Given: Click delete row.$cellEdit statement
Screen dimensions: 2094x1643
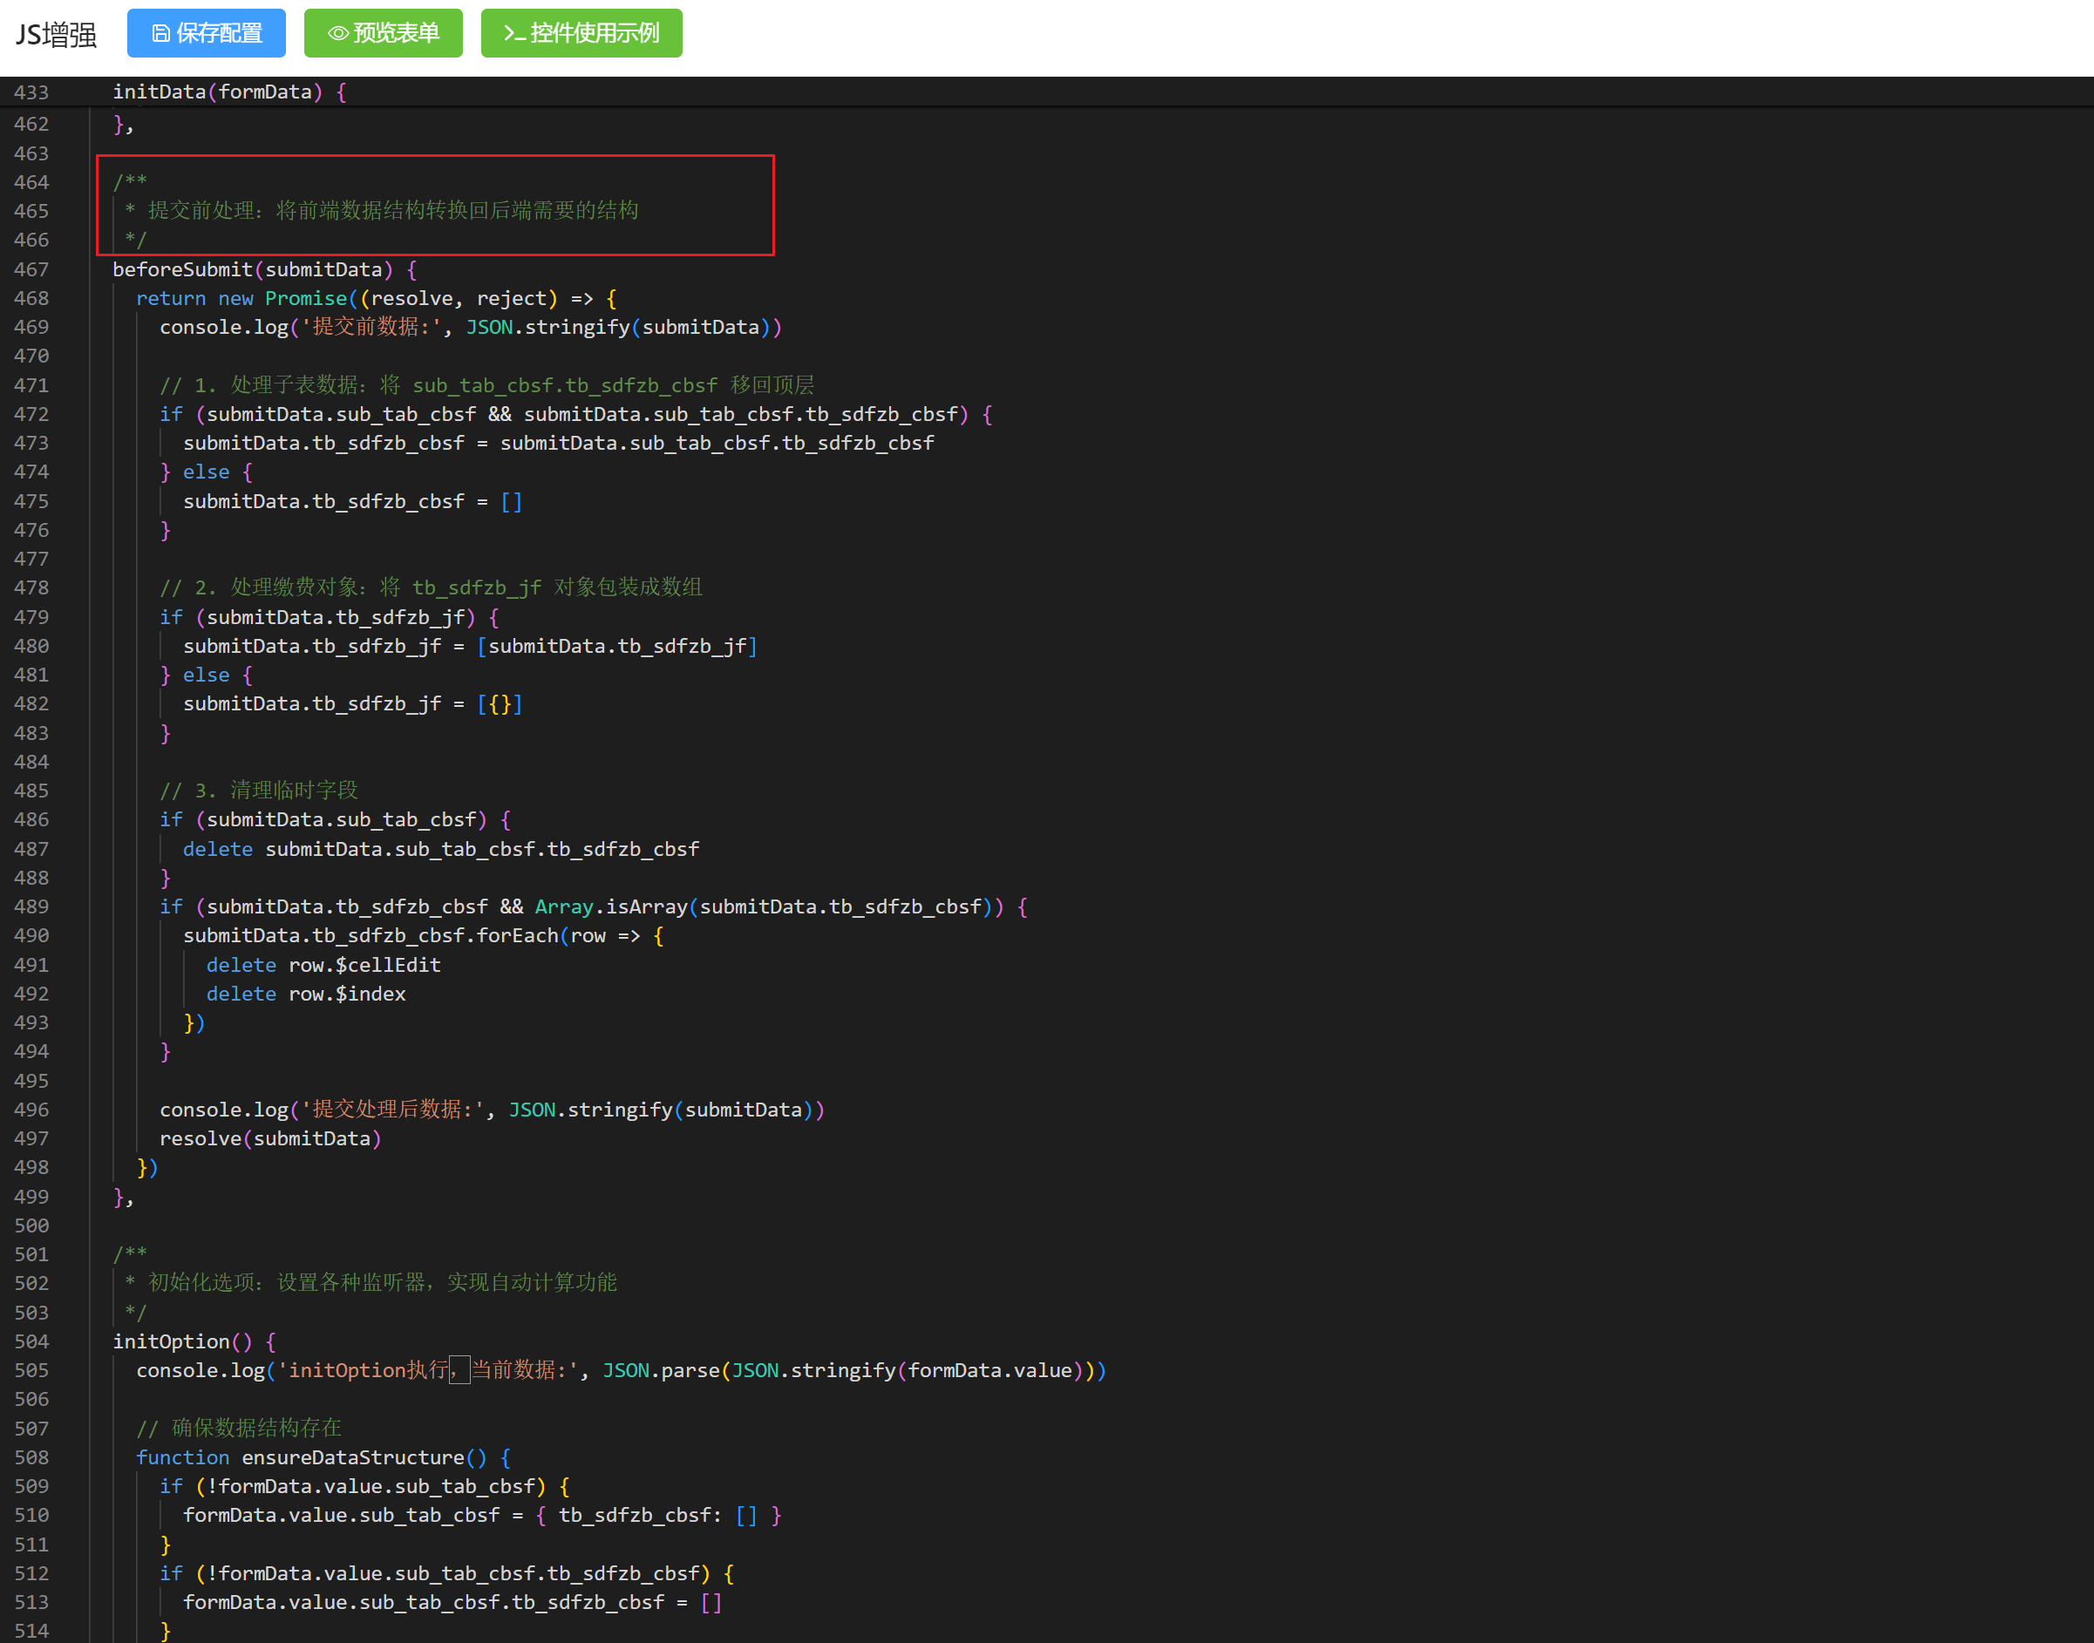Looking at the screenshot, I should pos(323,965).
